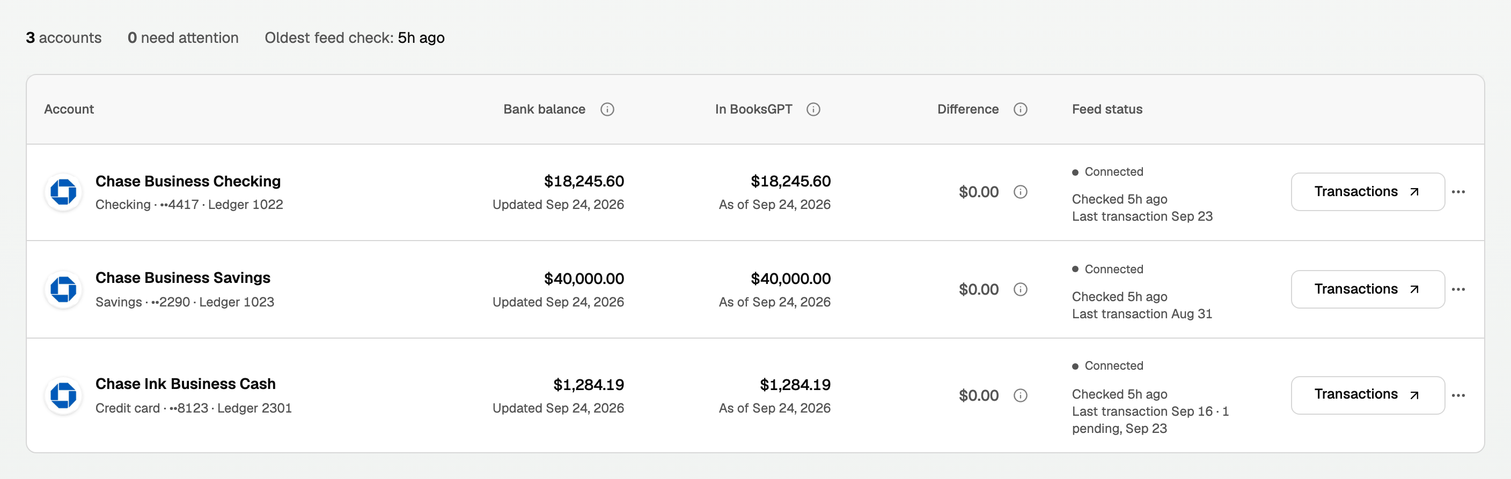Click Oldest feed check: 5h ago
Screen dimensions: 1511x479
(354, 38)
